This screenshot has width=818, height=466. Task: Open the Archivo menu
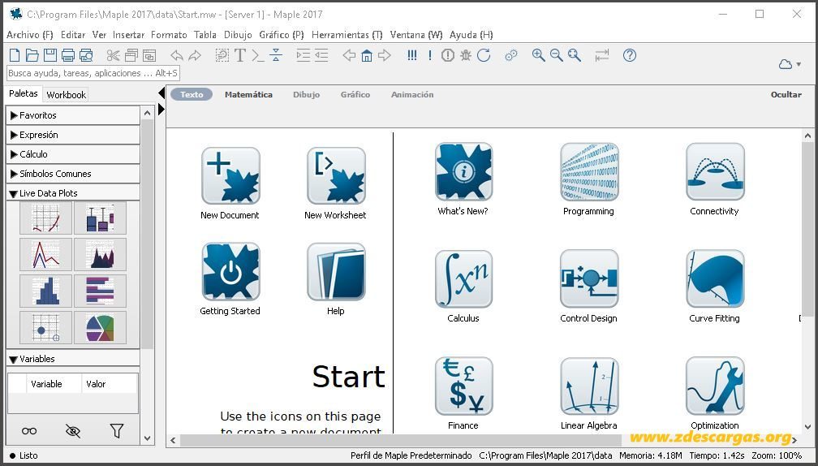coord(30,34)
